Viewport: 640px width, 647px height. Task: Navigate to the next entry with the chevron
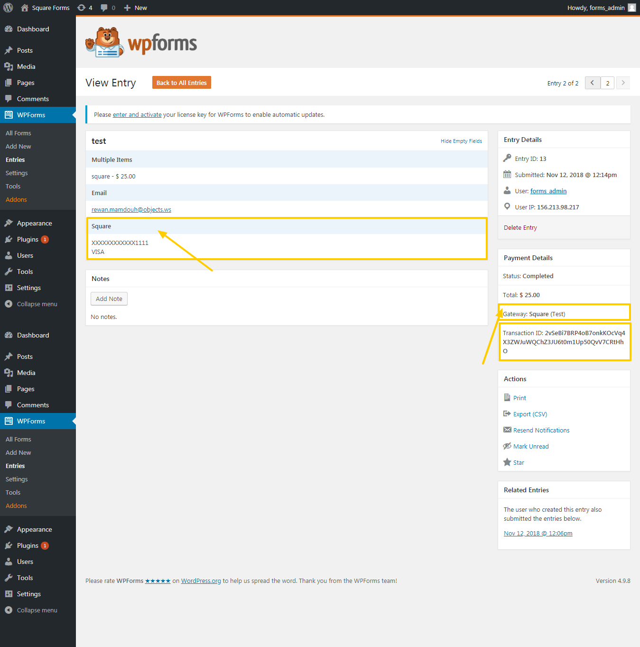[623, 83]
